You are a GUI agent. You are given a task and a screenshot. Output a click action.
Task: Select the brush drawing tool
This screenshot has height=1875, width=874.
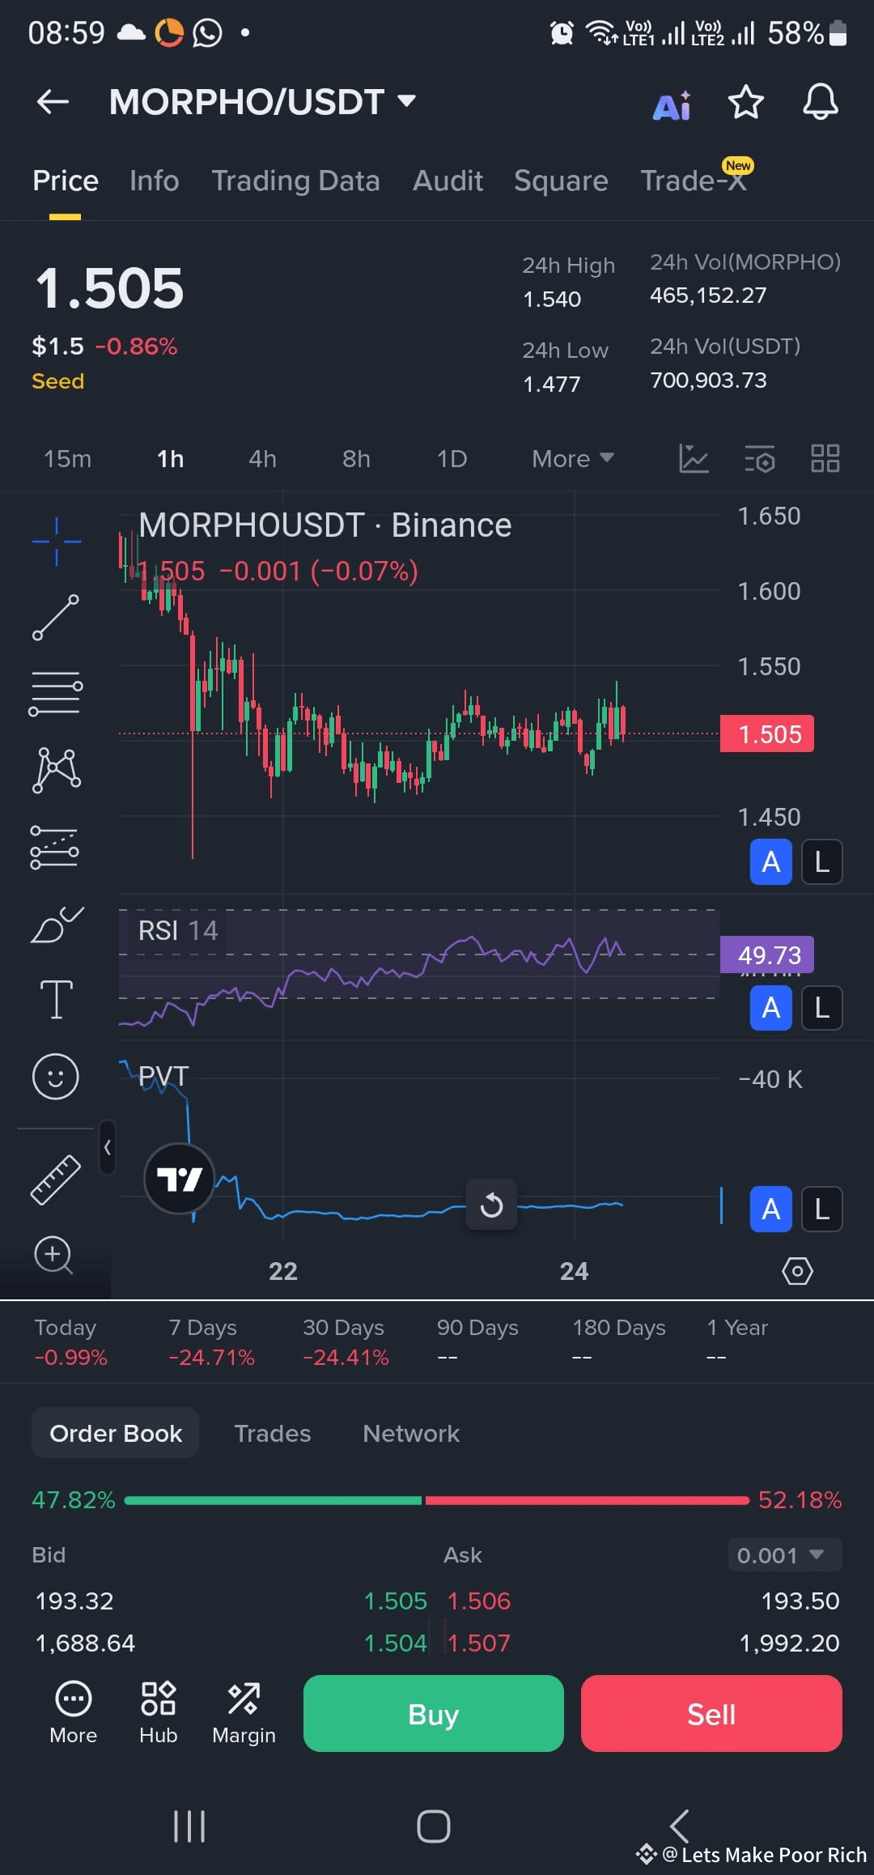pyautogui.click(x=56, y=925)
